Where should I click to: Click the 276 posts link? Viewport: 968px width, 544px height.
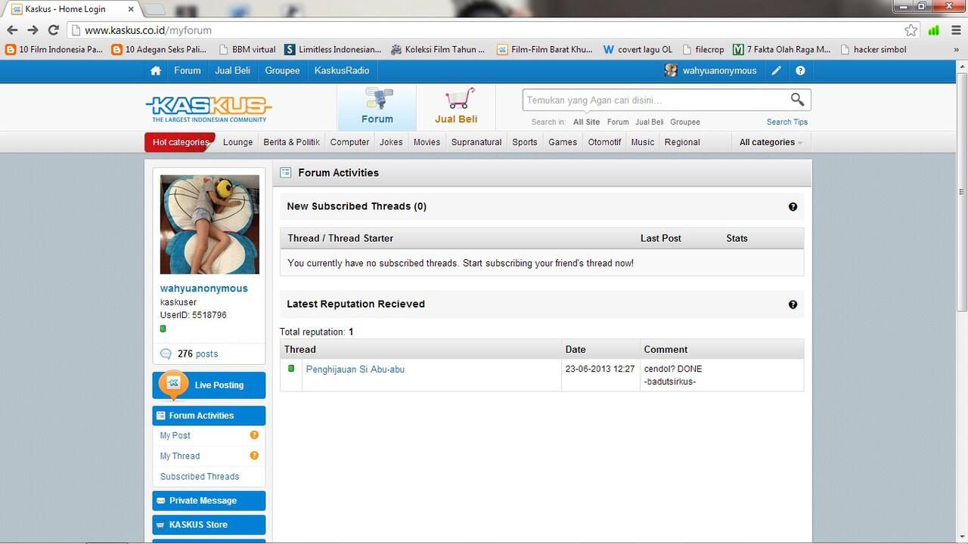tap(198, 354)
